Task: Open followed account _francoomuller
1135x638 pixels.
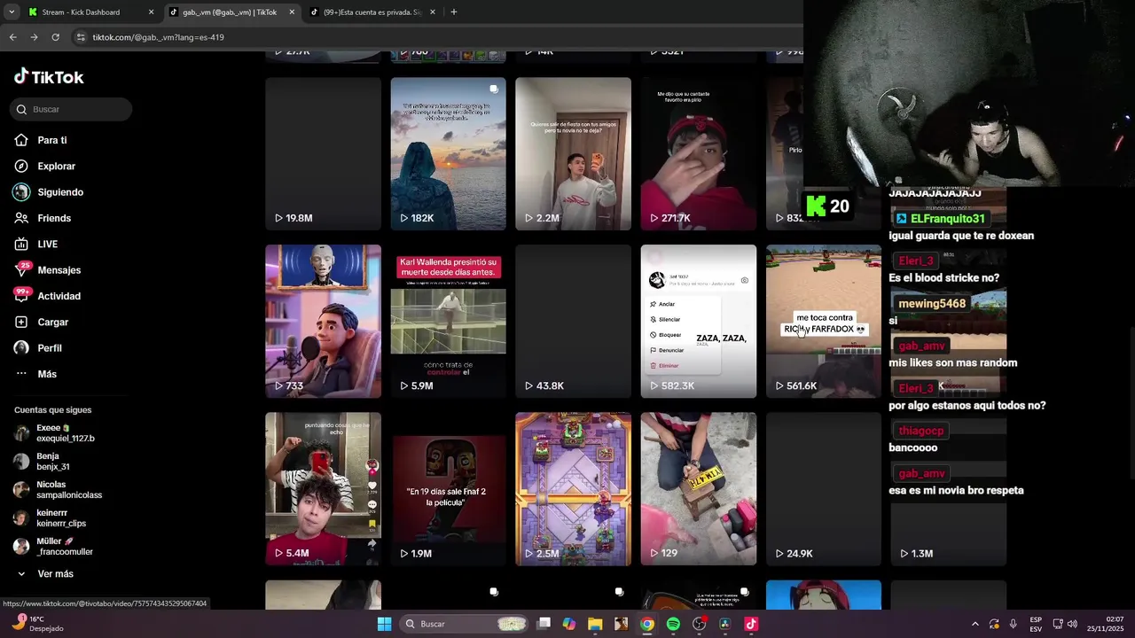Action: [53, 547]
